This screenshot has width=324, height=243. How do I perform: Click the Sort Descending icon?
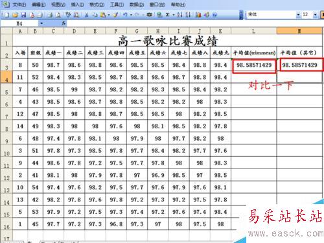(188, 15)
